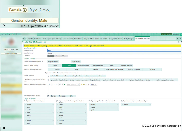Expand vagina in surgically enhanced list
182x131 pixels.
tap(90, 107)
